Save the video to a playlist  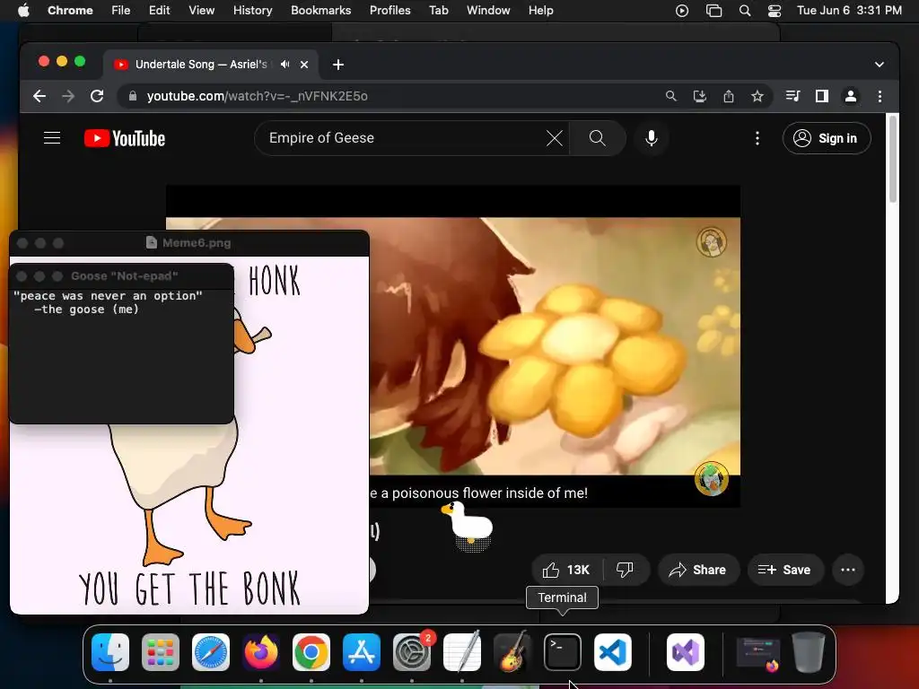[x=784, y=570]
